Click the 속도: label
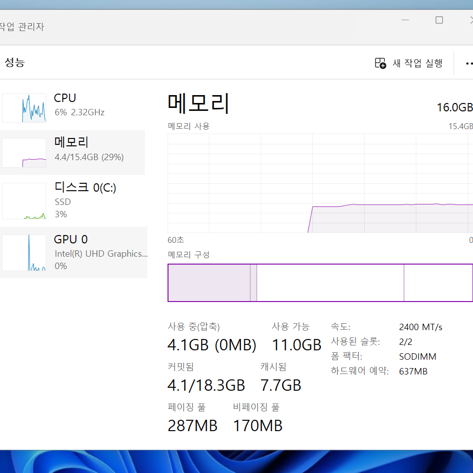This screenshot has height=473, width=473. (340, 327)
